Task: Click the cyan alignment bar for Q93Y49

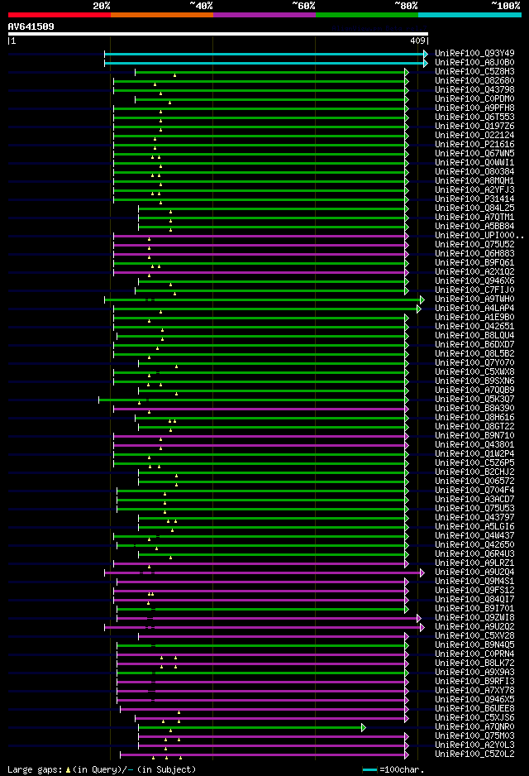Action: [x=266, y=54]
